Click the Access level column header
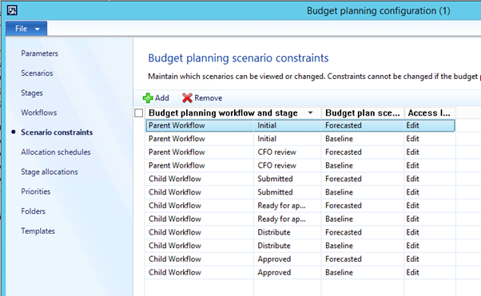Viewport: 481px width, 296px height. coord(430,112)
